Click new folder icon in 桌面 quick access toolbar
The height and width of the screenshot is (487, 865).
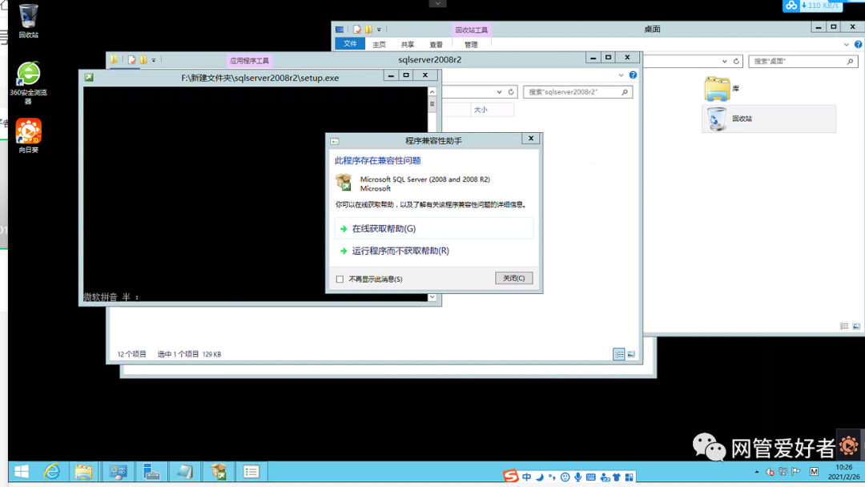click(368, 29)
